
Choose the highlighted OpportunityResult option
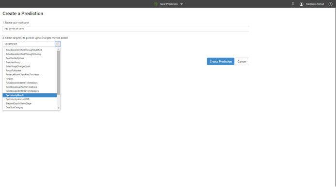[30, 95]
